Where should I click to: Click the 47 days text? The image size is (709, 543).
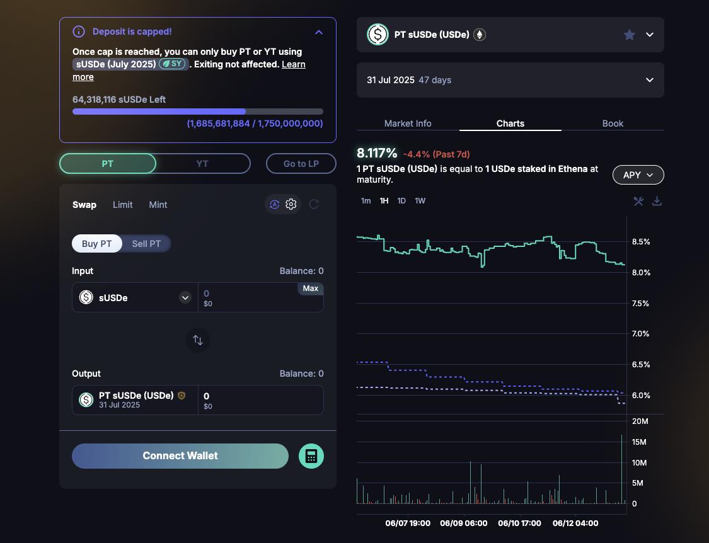(x=435, y=80)
